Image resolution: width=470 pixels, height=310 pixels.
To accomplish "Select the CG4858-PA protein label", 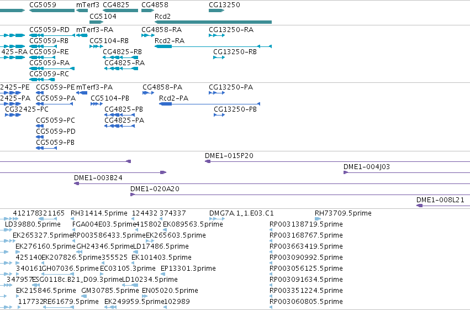I will click(162, 87).
